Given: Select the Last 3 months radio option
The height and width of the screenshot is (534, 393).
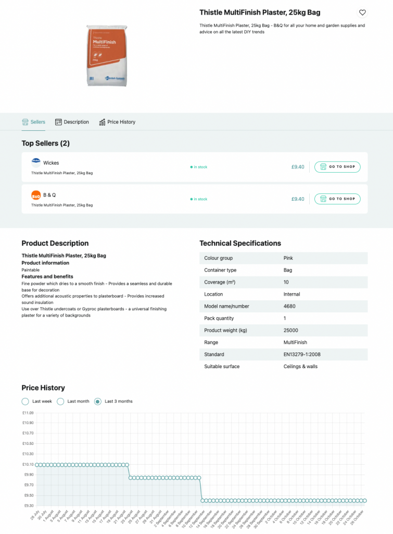Looking at the screenshot, I should pyautogui.click(x=97, y=402).
